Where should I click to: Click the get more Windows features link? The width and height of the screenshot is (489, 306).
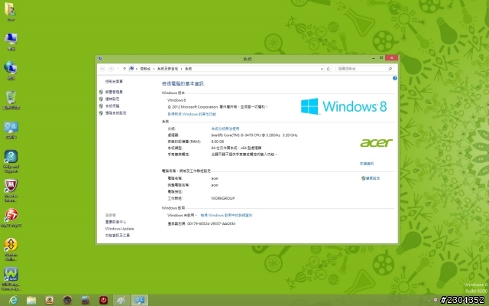click(x=192, y=114)
